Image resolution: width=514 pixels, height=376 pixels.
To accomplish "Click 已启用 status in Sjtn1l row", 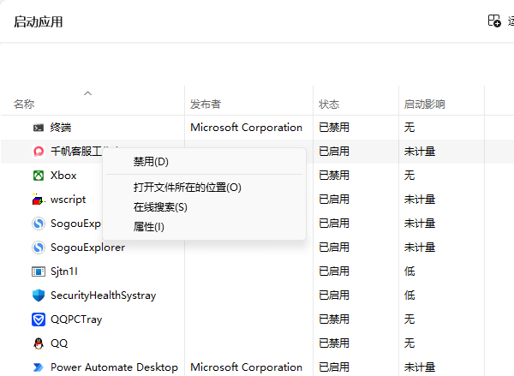I will tap(334, 272).
